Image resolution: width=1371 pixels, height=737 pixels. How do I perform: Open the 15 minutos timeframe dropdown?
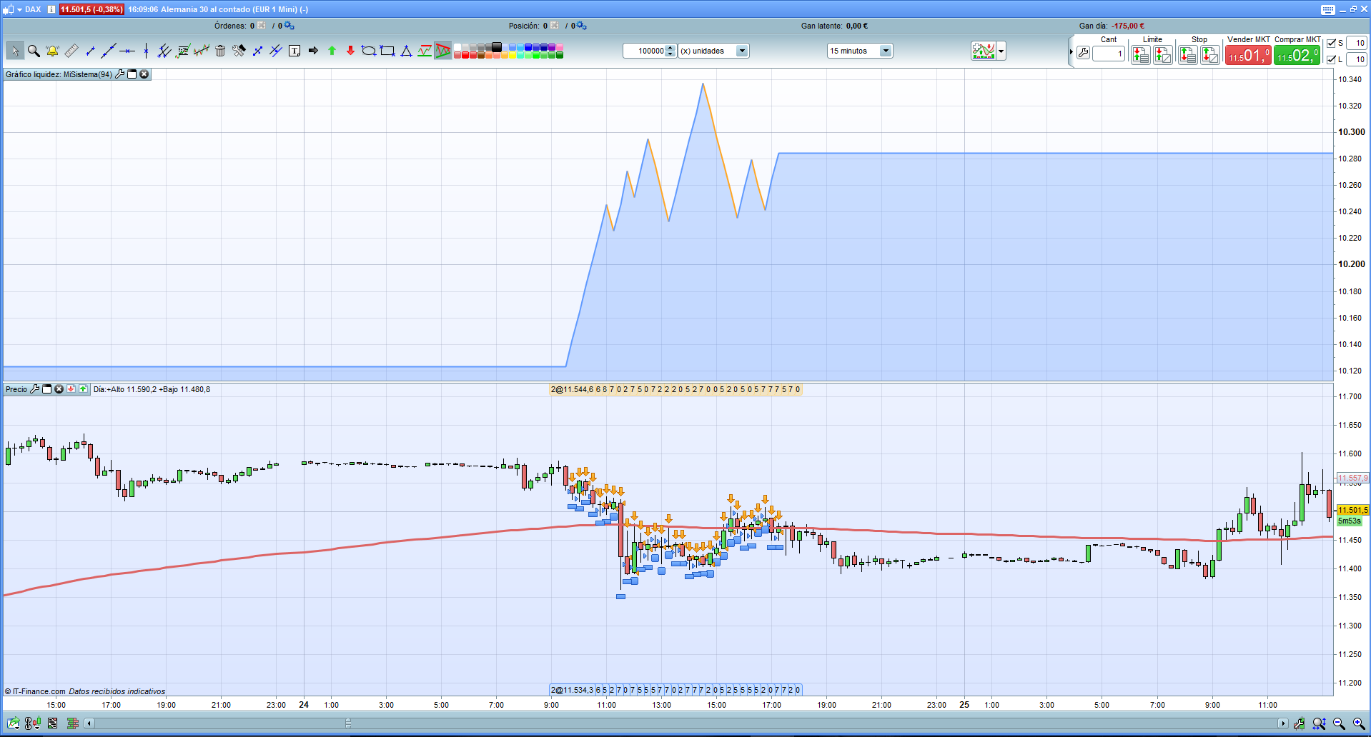coord(886,51)
